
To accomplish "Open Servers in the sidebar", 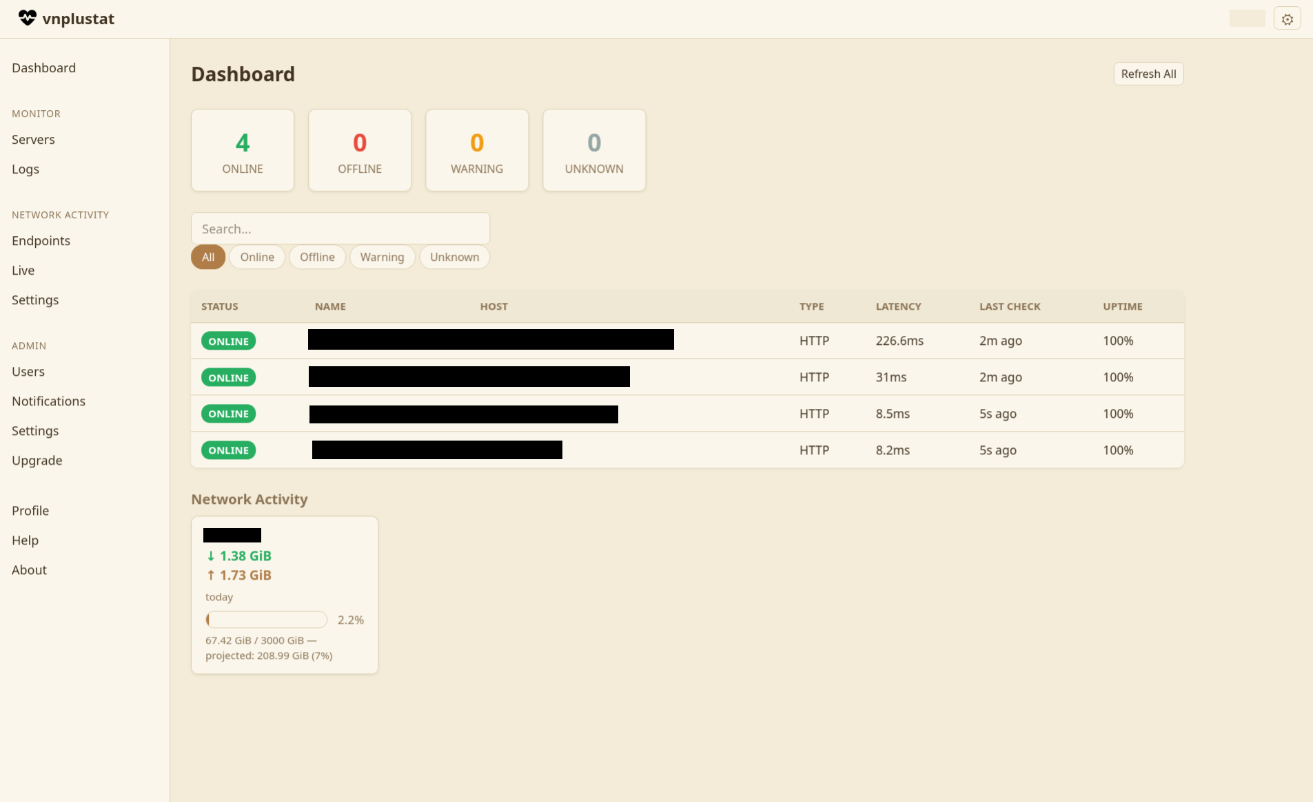I will pyautogui.click(x=33, y=140).
